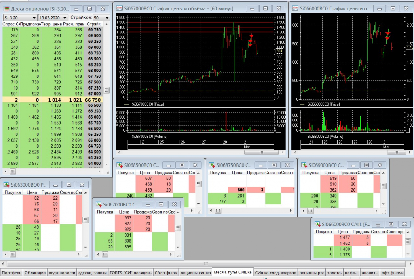Click the Спрос column header in options board
Viewport: 414px width, 279px height.
pos(11,24)
